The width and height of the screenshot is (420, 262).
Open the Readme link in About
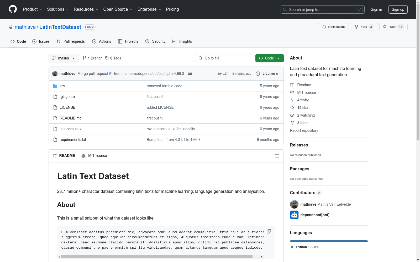301,85
